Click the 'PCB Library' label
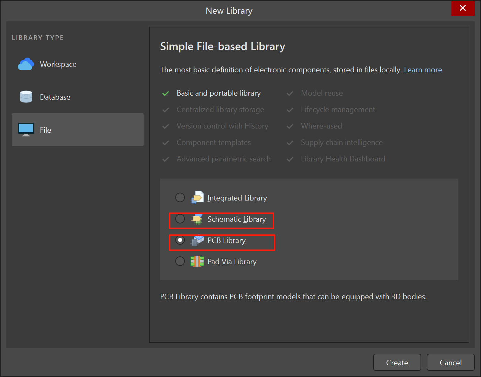Image resolution: width=481 pixels, height=377 pixels. click(226, 241)
